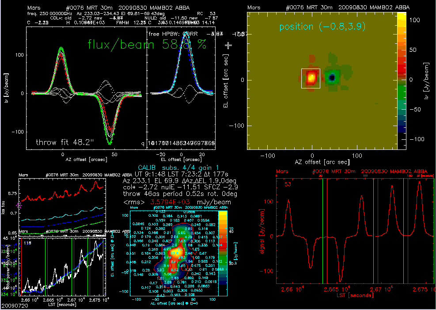Click the white cross marker beside the map

coord(228,45)
